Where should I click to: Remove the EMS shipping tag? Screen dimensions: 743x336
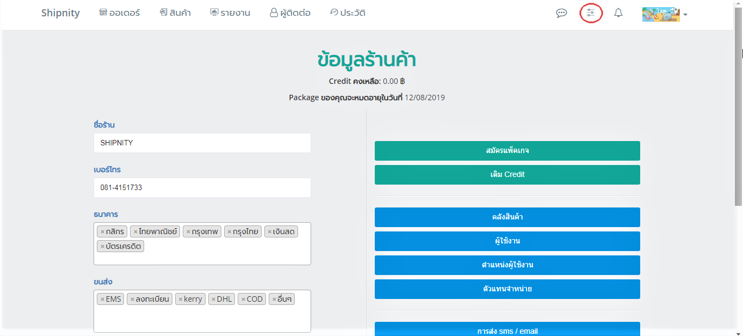point(102,300)
